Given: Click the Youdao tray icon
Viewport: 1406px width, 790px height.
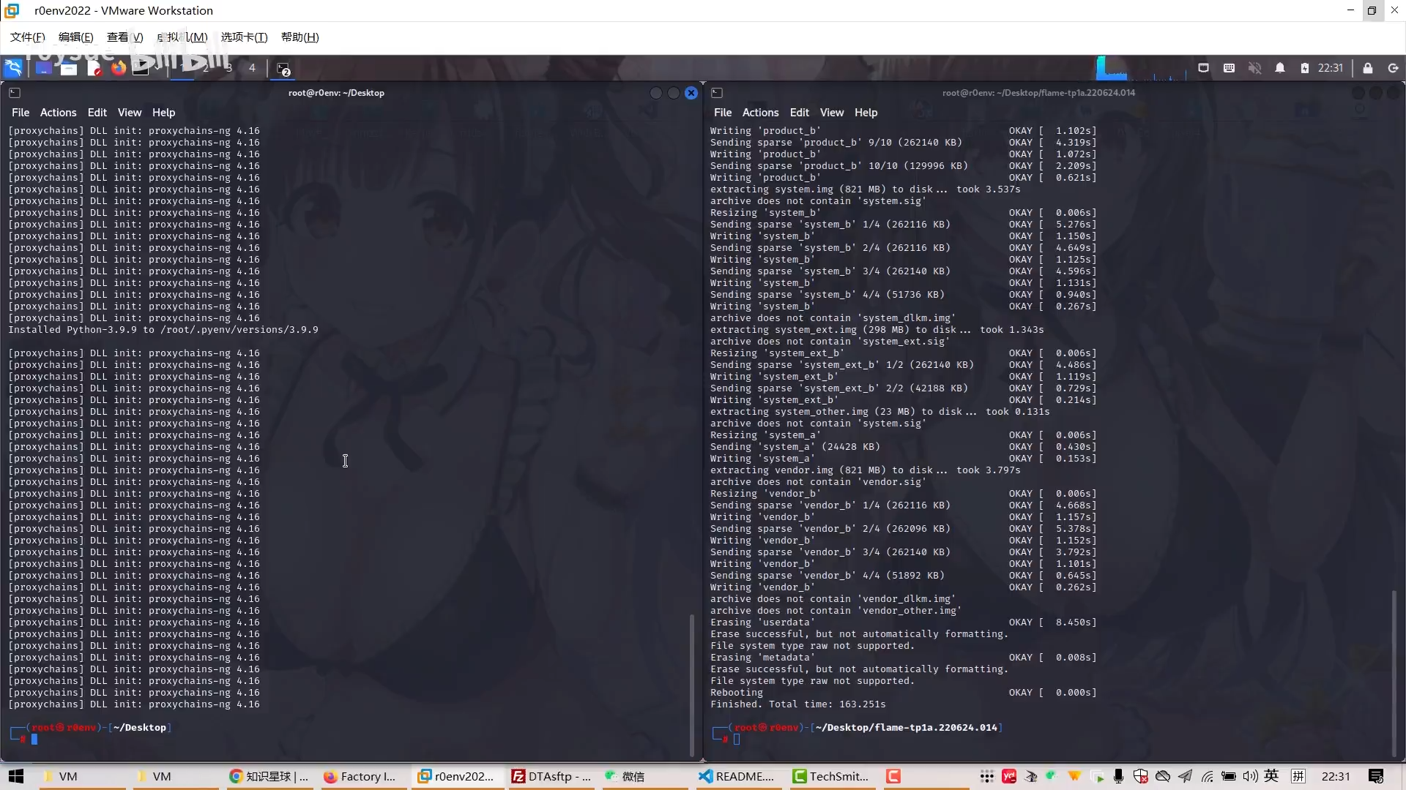Looking at the screenshot, I should (1009, 776).
